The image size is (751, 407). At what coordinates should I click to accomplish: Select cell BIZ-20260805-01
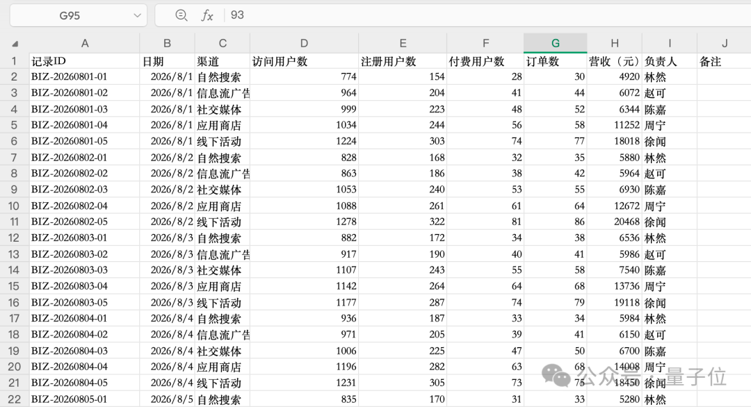pyautogui.click(x=84, y=399)
